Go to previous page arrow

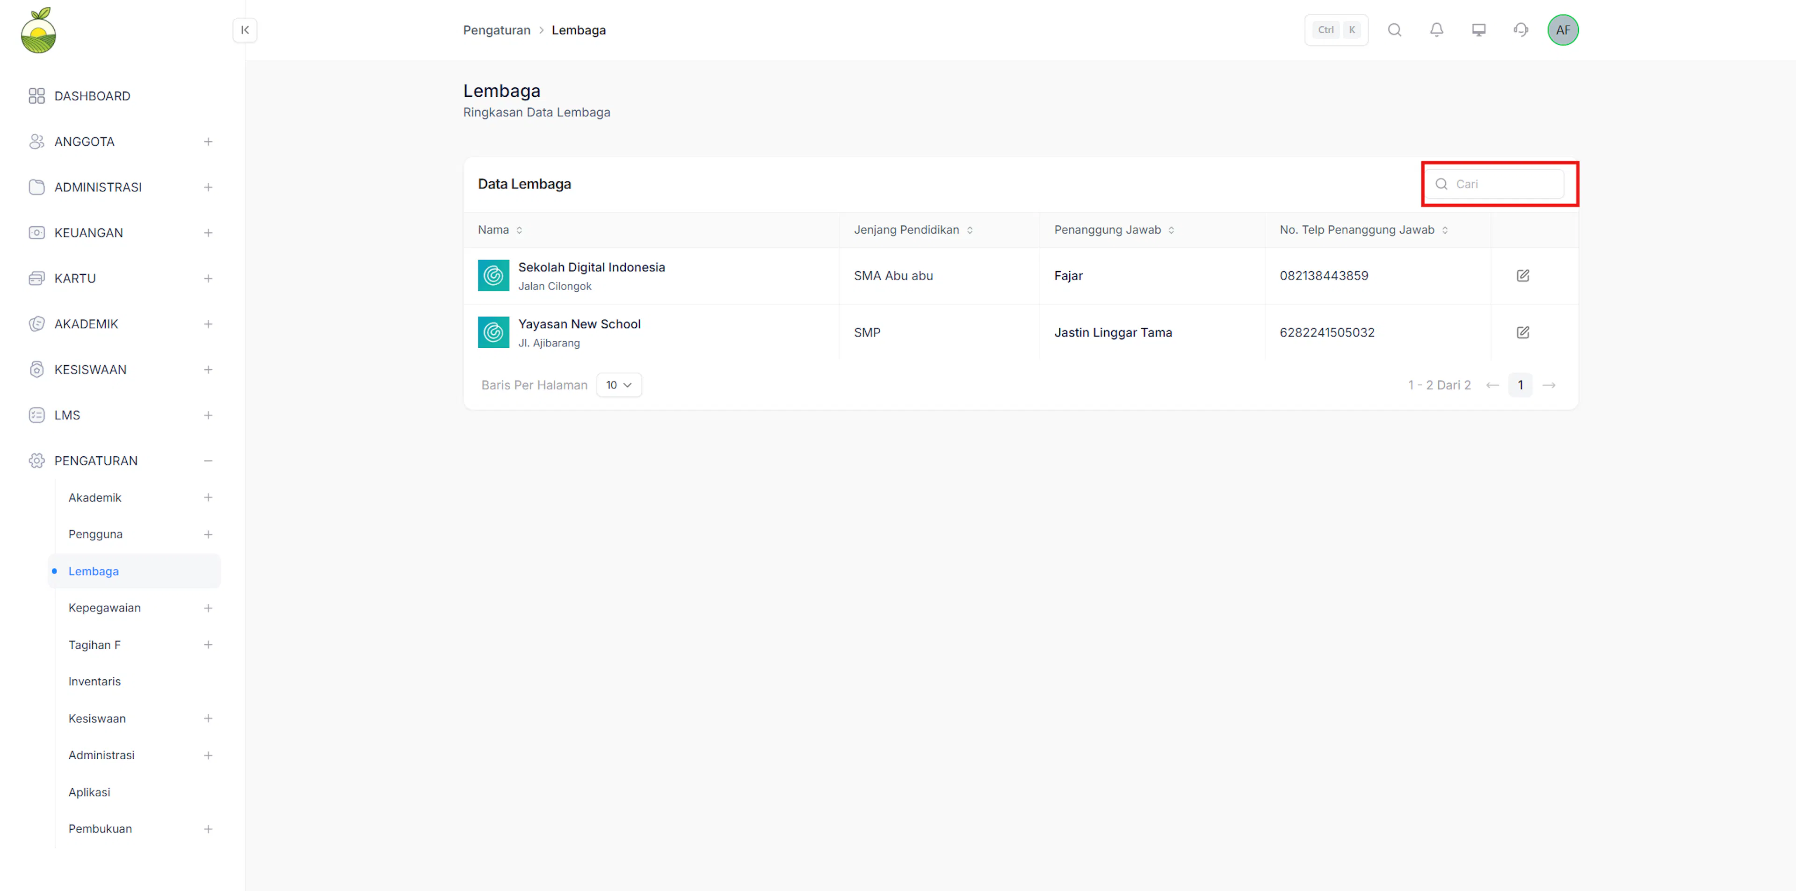point(1492,385)
